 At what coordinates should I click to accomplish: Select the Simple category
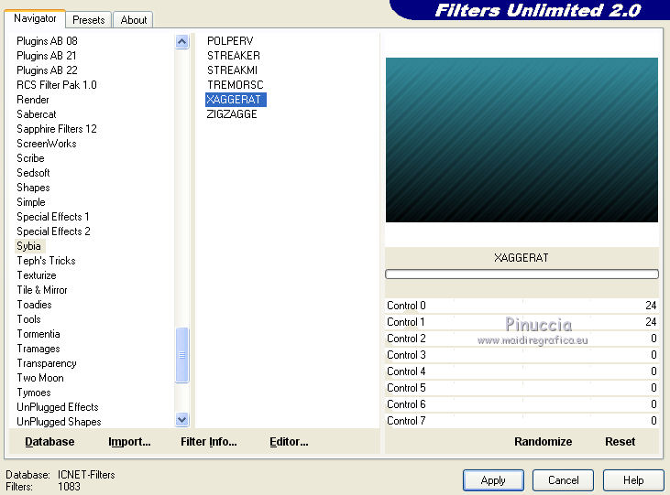31,202
